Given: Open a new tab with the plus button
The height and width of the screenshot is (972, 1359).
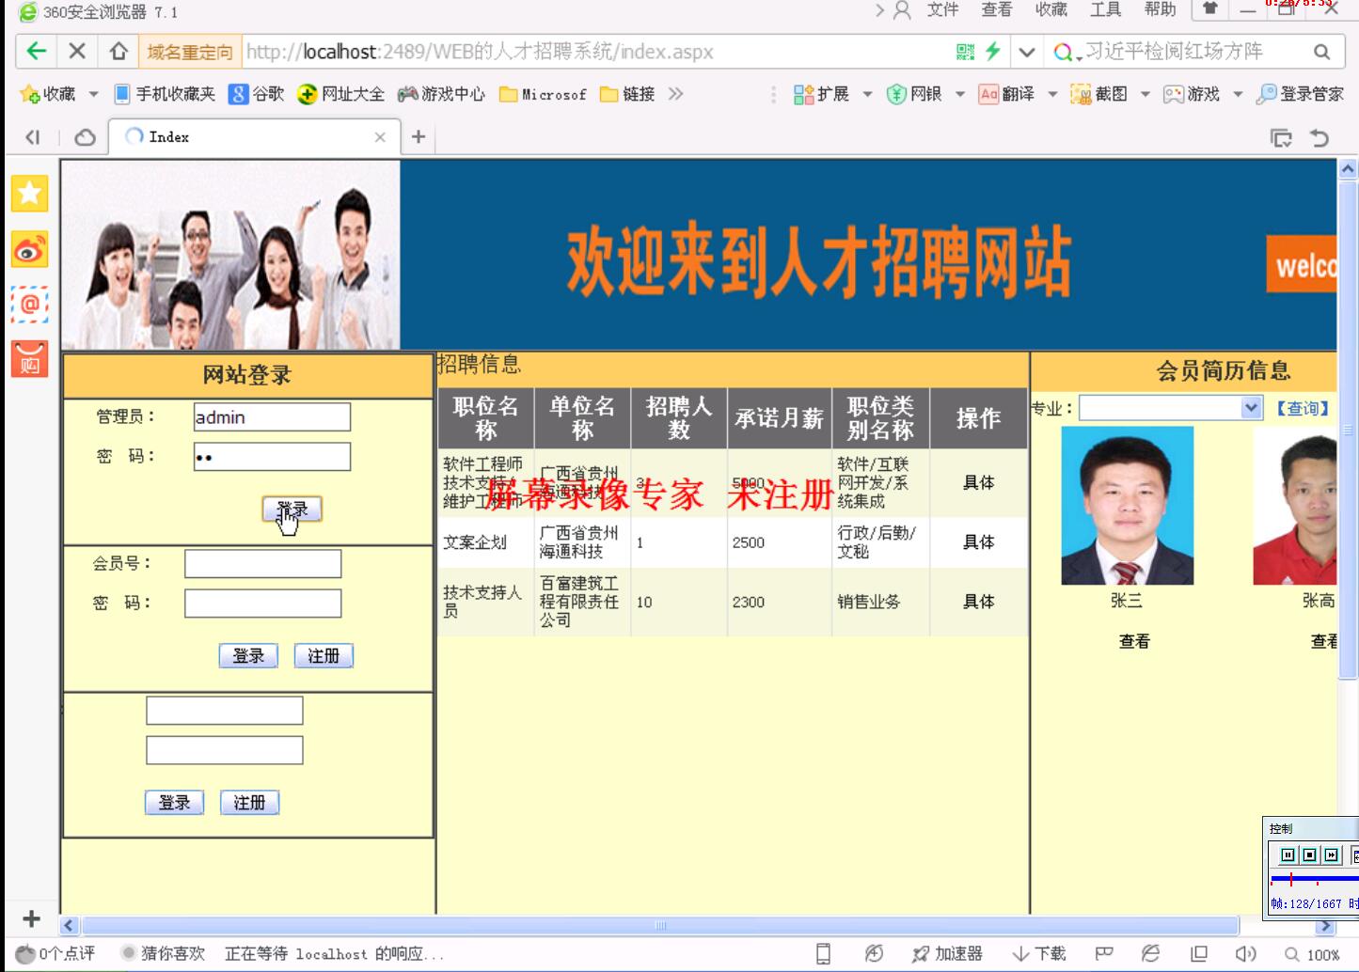Looking at the screenshot, I should coord(419,137).
